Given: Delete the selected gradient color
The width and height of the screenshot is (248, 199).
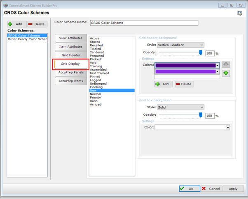Looking at the screenshot, I should pyautogui.click(x=183, y=84).
